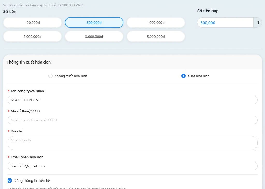The height and width of the screenshot is (189, 265).
Task: Click the Email nhận hóa đơn label
Action: pyautogui.click(x=27, y=157)
